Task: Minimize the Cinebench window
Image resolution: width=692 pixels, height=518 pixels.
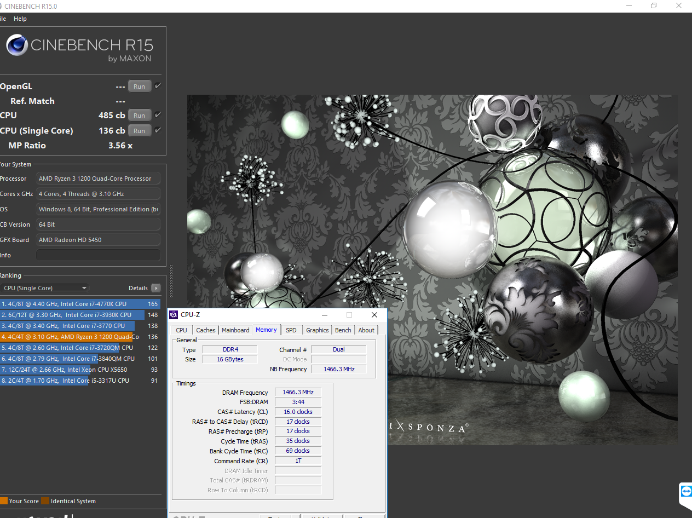Action: [628, 6]
